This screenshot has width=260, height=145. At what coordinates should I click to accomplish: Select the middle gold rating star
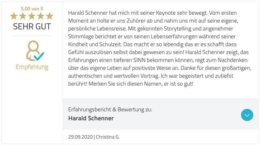(32, 16)
